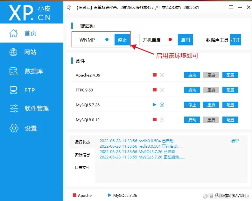Start FTP0.9.60 with 启动

[x=192, y=90]
